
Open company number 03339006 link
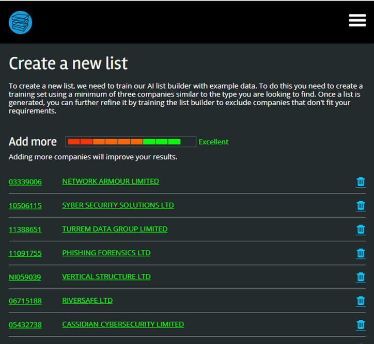click(25, 182)
